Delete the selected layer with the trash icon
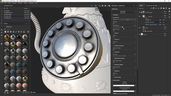 (x=166, y=8)
